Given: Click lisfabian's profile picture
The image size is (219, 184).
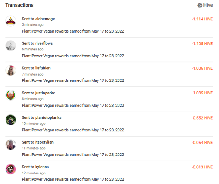Looking at the screenshot, I should (11, 70).
